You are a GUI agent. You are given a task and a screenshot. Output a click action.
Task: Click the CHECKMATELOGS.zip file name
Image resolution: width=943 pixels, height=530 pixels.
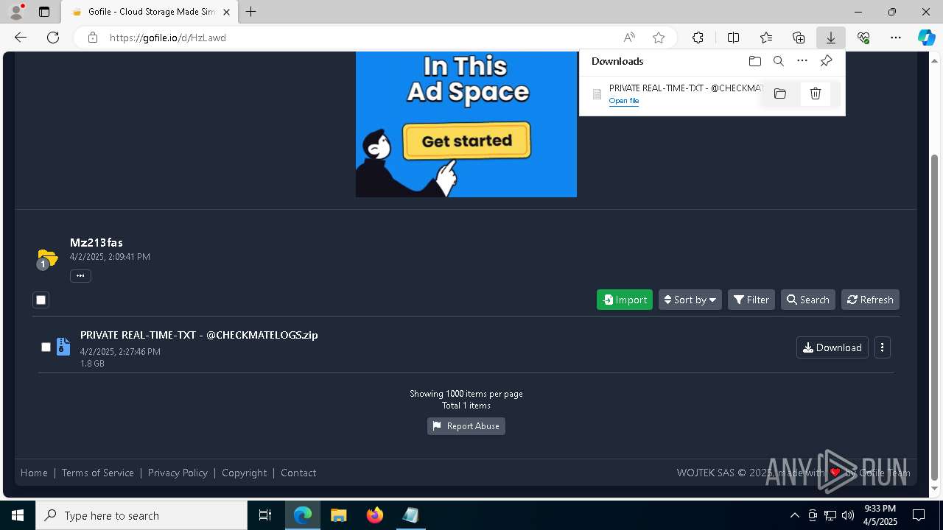tap(199, 335)
